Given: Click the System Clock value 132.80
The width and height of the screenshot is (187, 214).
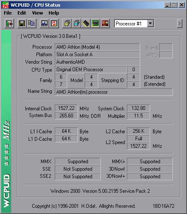Looking at the screenshot, I should (x=138, y=108).
